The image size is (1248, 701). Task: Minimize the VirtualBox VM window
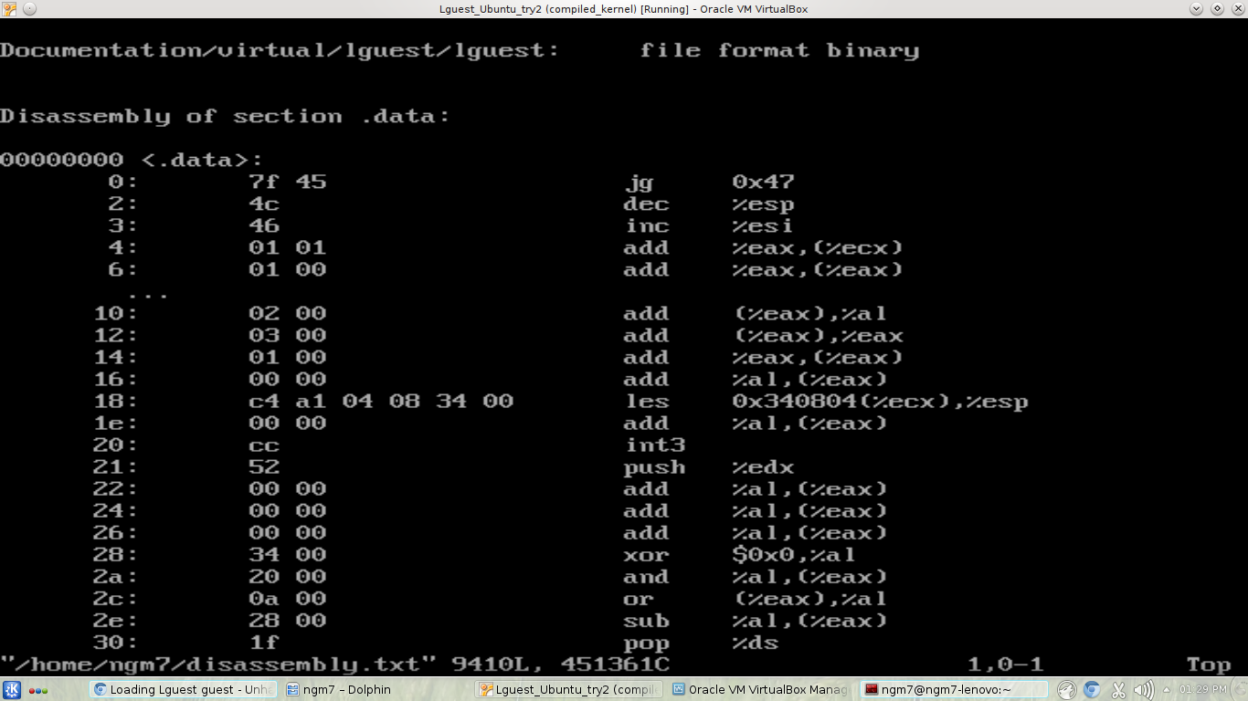(x=1197, y=9)
